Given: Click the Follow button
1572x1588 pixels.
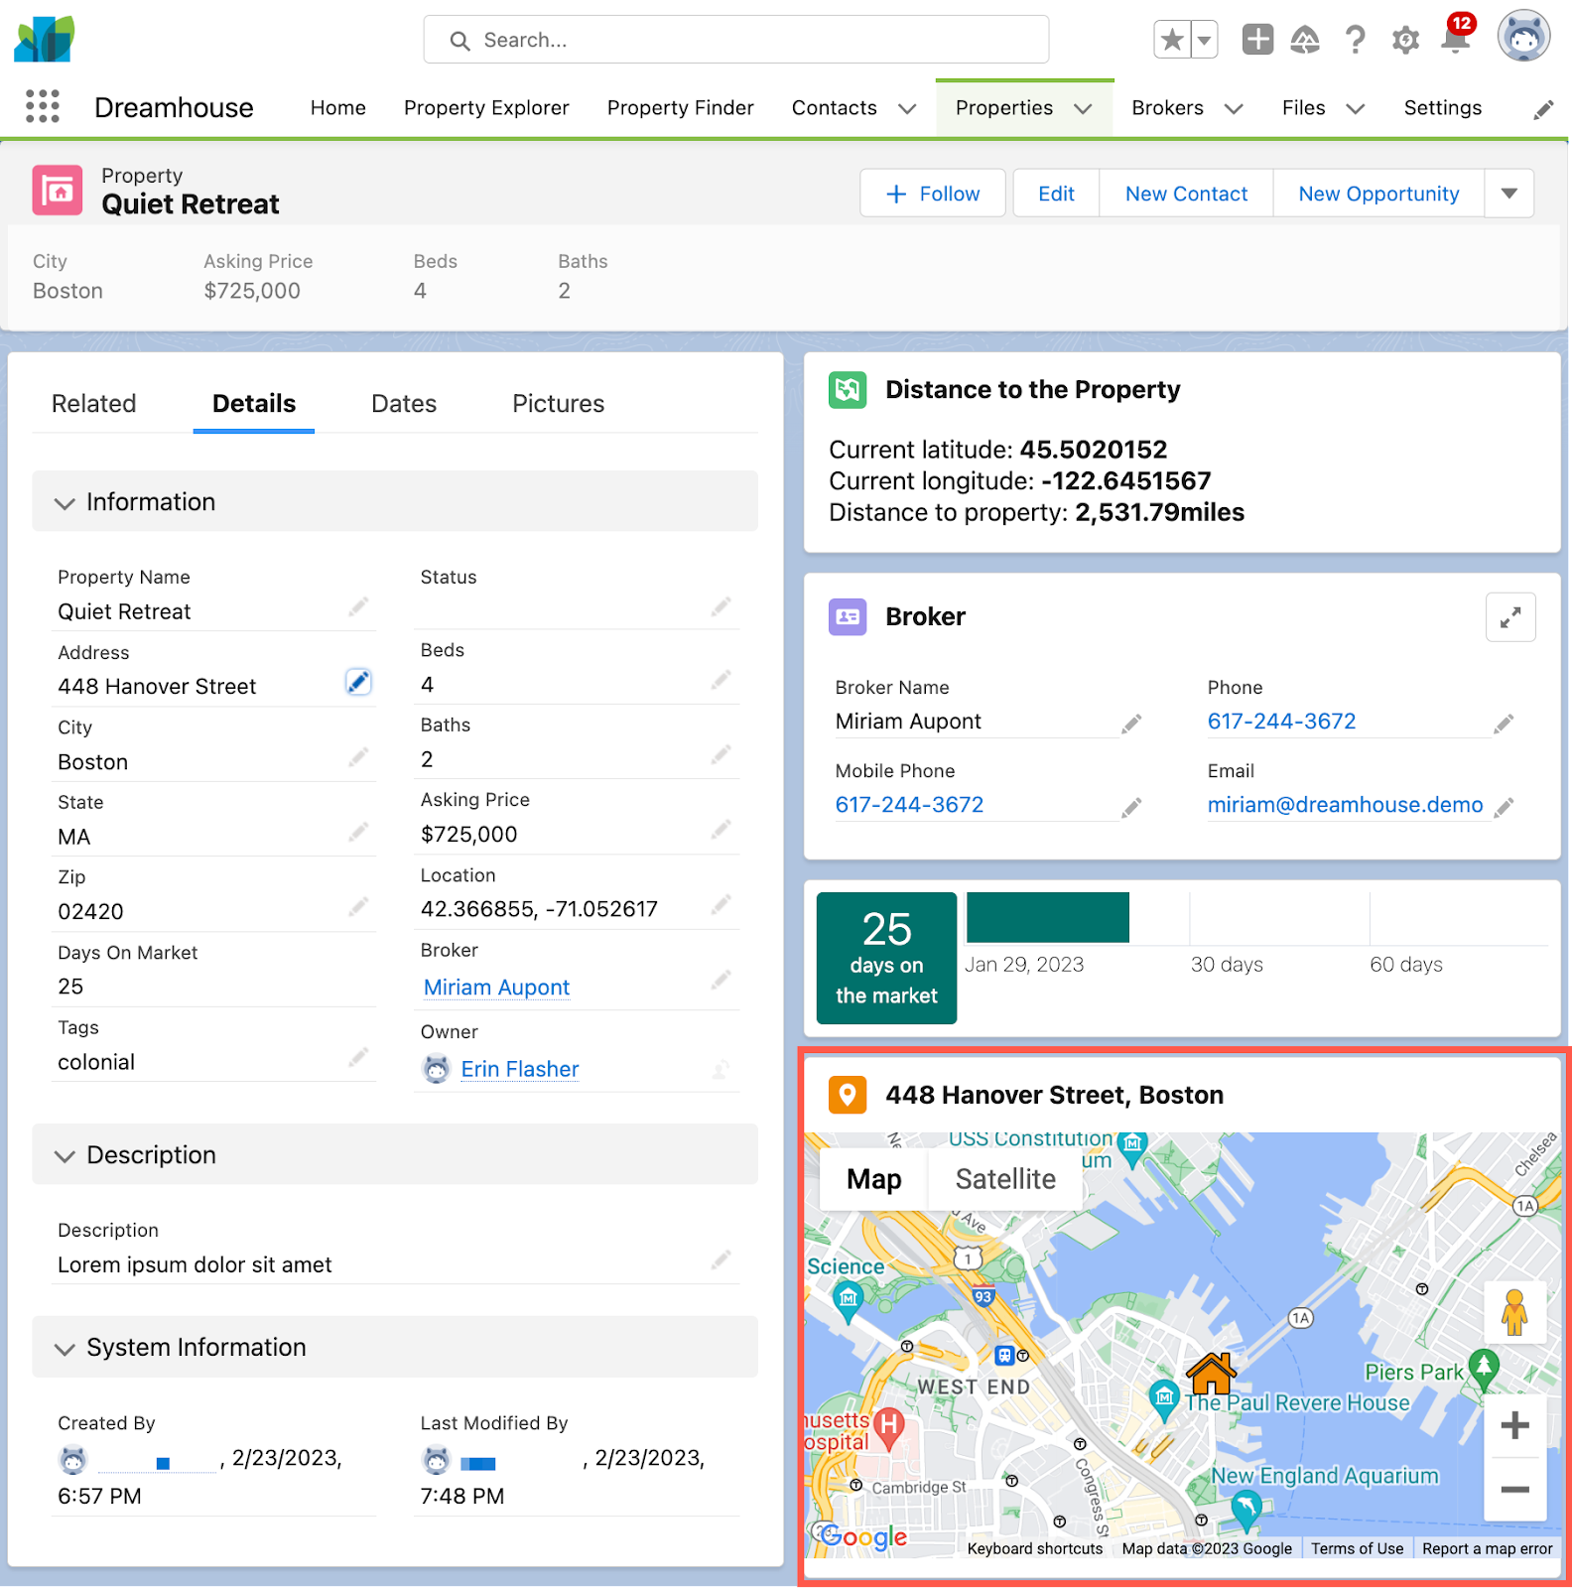Looking at the screenshot, I should 933,194.
